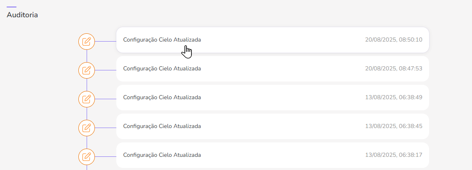This screenshot has height=170, width=472.
Task: Click "Configuração Cielo Atualizada" title at 08:47:53
Action: pos(162,69)
